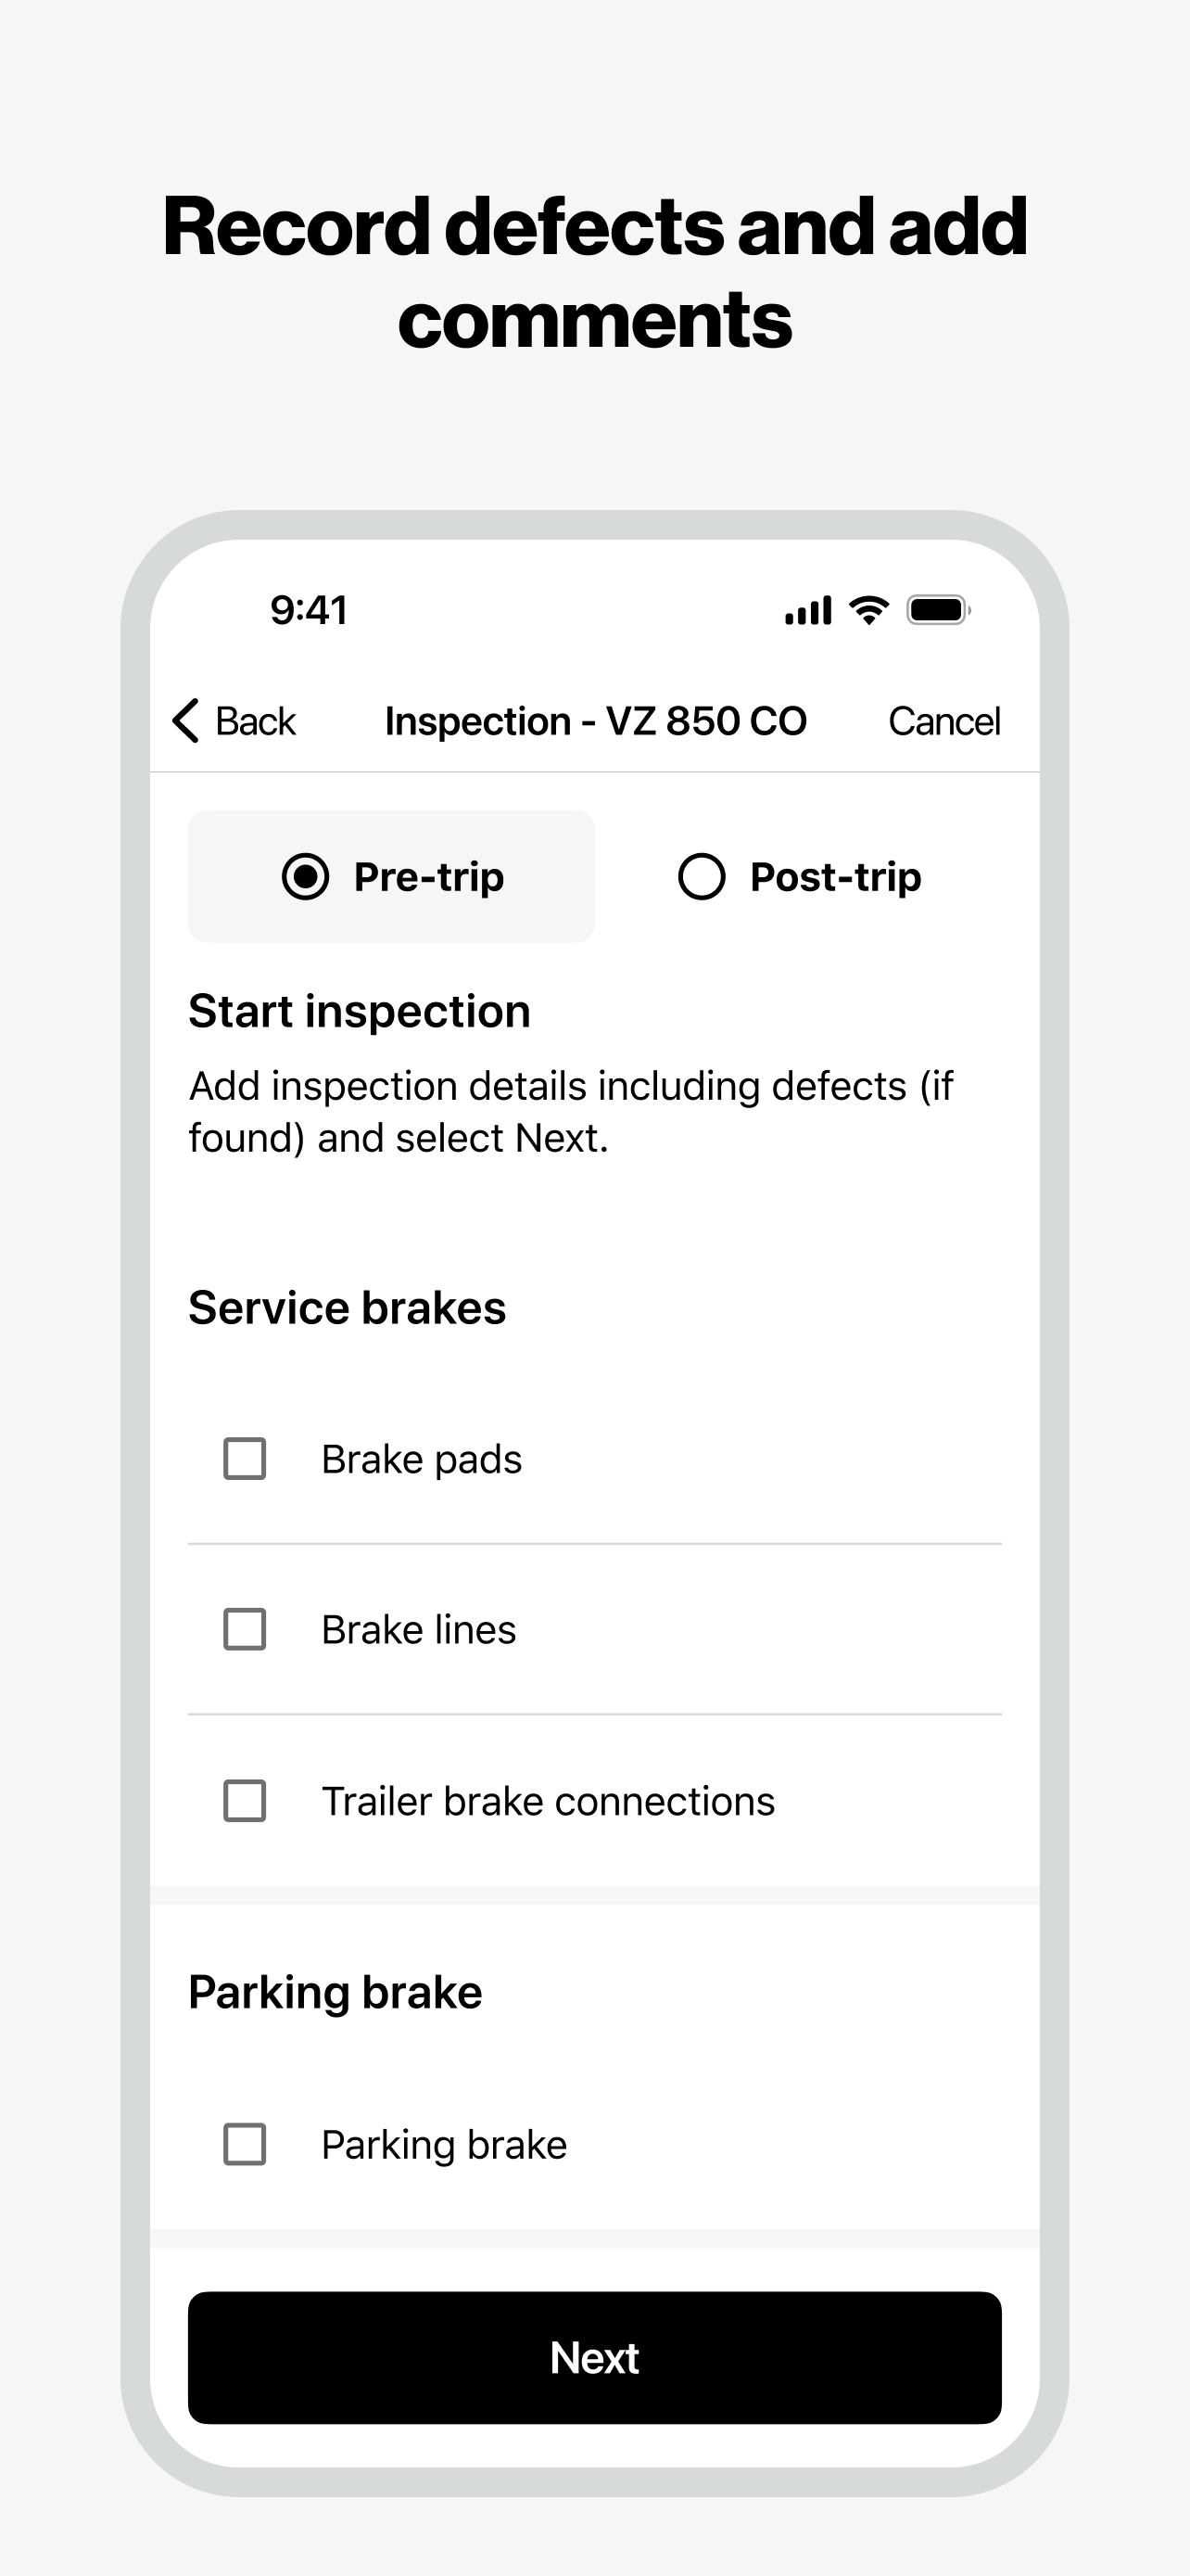Tap the Pre-trip tab label
The height and width of the screenshot is (2576, 1190).
coord(428,877)
